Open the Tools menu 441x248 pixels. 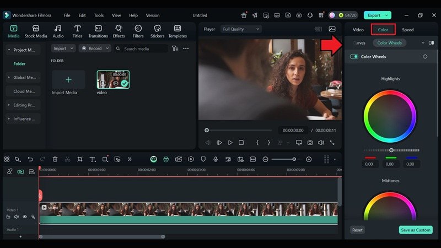pyautogui.click(x=99, y=15)
